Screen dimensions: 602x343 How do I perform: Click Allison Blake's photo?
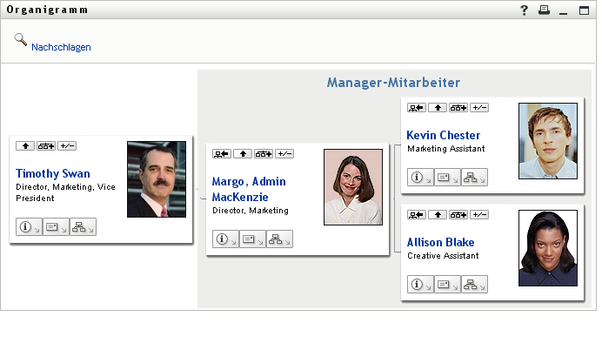click(x=548, y=248)
